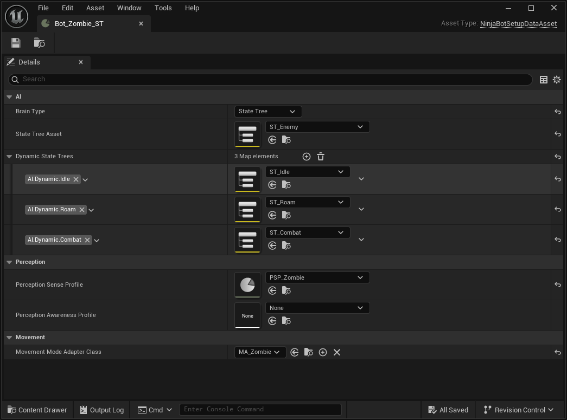Screen dimensions: 567x420
Task: Browse to the PSP_Zombie perception profile
Action: tap(286, 290)
